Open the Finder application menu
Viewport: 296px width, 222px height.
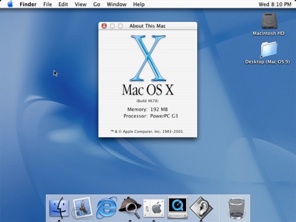click(x=28, y=4)
